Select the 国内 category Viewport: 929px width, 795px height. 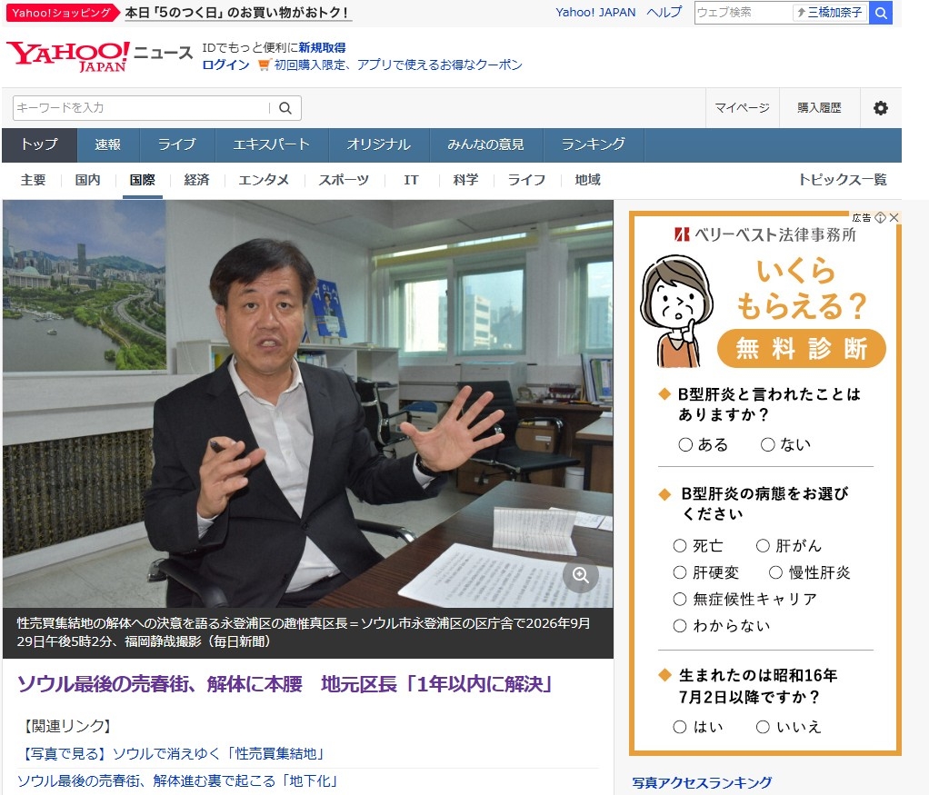click(87, 180)
